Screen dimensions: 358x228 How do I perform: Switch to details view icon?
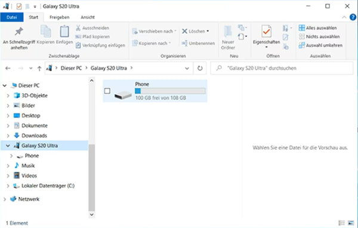(x=341, y=223)
